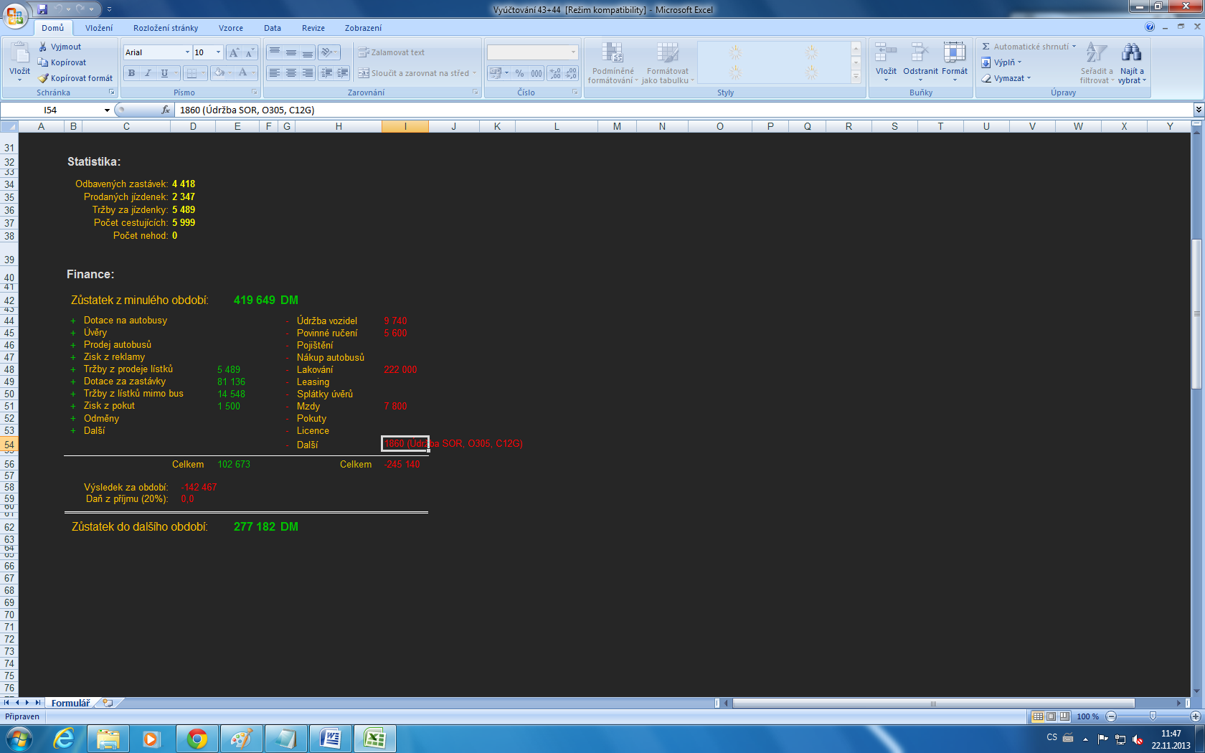Open the font size dropdown
Viewport: 1205px width, 753px height.
218,52
